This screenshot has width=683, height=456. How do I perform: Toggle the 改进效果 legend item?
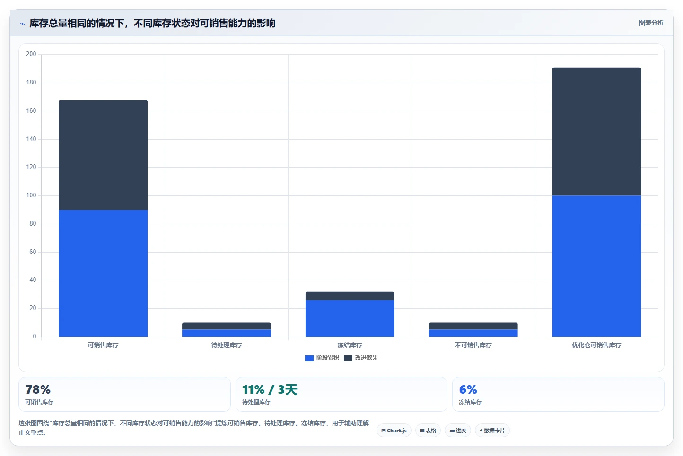click(x=361, y=358)
